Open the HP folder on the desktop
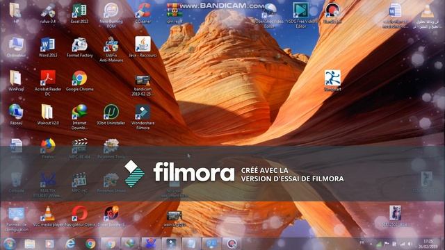 click(x=16, y=12)
